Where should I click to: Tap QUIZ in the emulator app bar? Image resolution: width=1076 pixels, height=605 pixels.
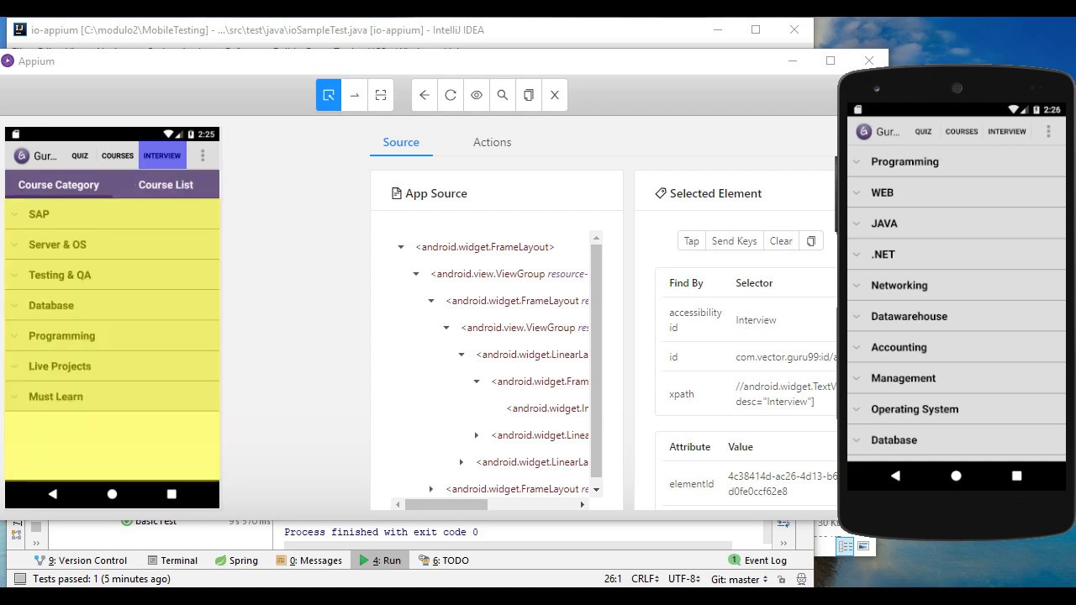tap(923, 131)
